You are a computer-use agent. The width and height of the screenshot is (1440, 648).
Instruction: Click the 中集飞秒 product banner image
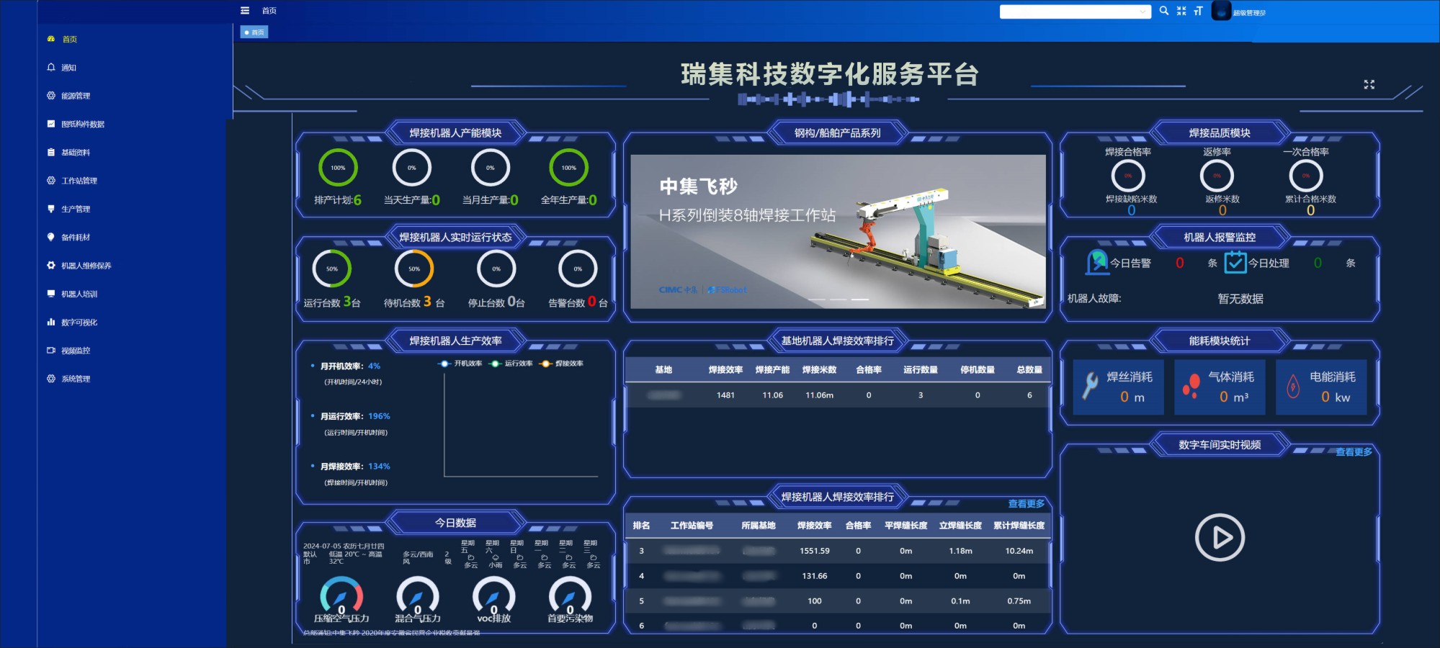coord(838,232)
